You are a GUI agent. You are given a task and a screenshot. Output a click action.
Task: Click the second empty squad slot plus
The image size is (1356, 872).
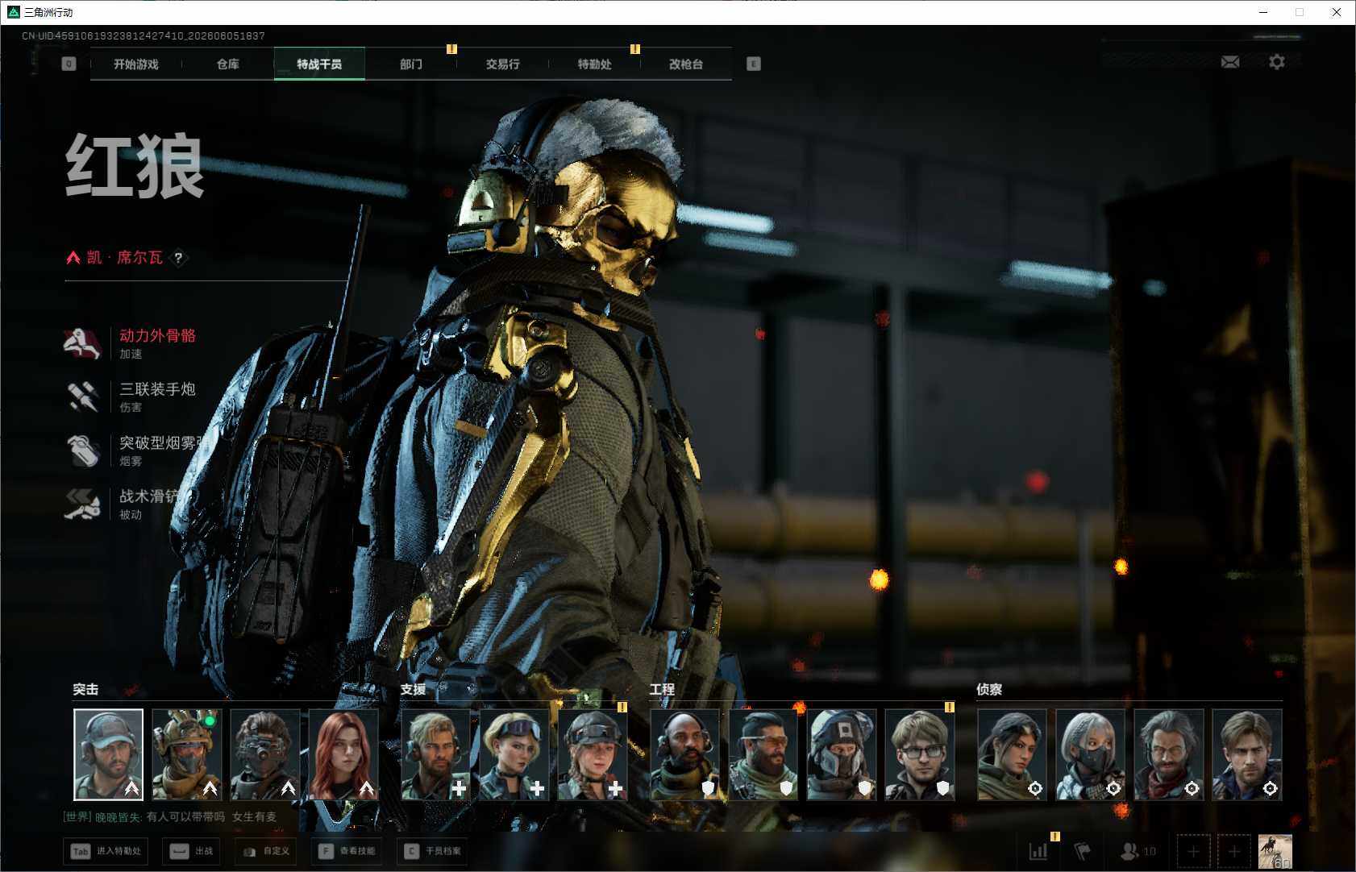(1233, 851)
